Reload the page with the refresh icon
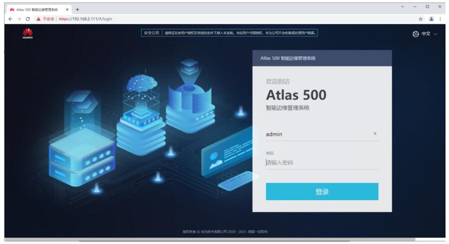 click(28, 19)
